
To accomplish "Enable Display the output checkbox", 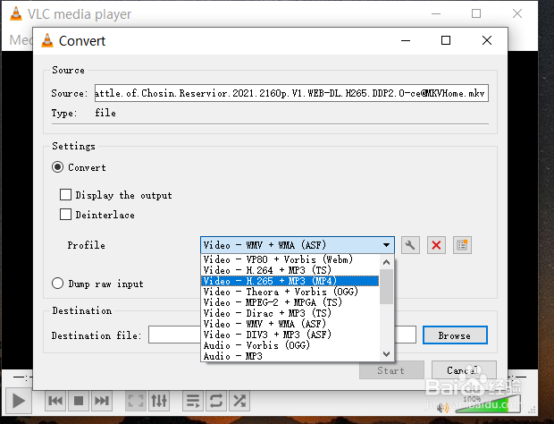I will 65,194.
